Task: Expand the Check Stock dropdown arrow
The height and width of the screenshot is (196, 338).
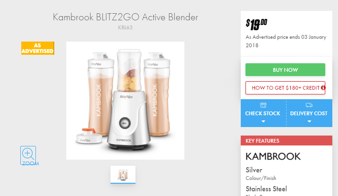Action: (x=263, y=121)
